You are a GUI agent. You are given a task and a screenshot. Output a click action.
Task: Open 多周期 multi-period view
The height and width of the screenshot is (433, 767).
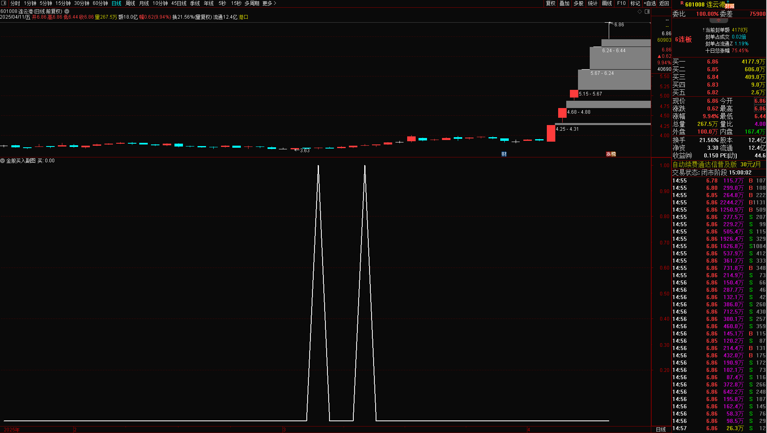(252, 3)
